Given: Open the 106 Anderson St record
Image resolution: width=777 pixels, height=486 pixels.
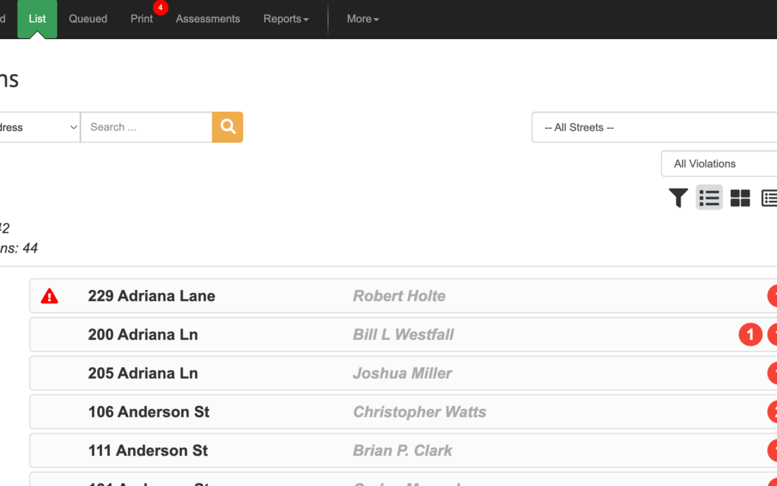Looking at the screenshot, I should click(149, 412).
